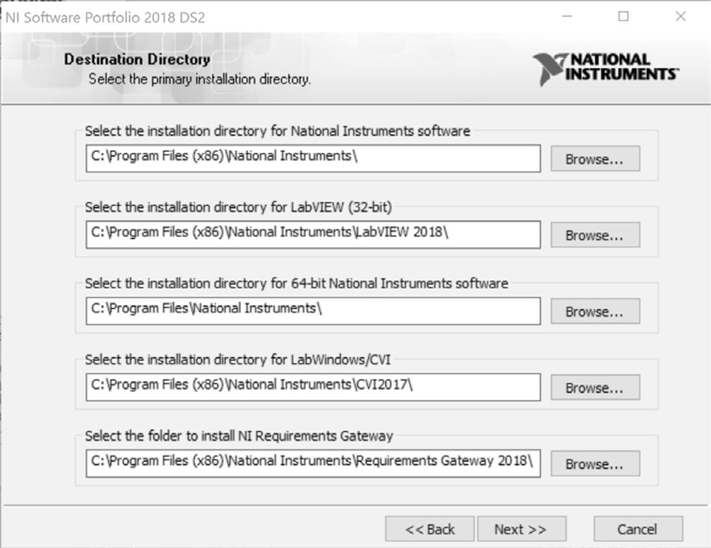The height and width of the screenshot is (548, 711).
Task: Edit the CVI2017 directory path field
Action: click(313, 387)
